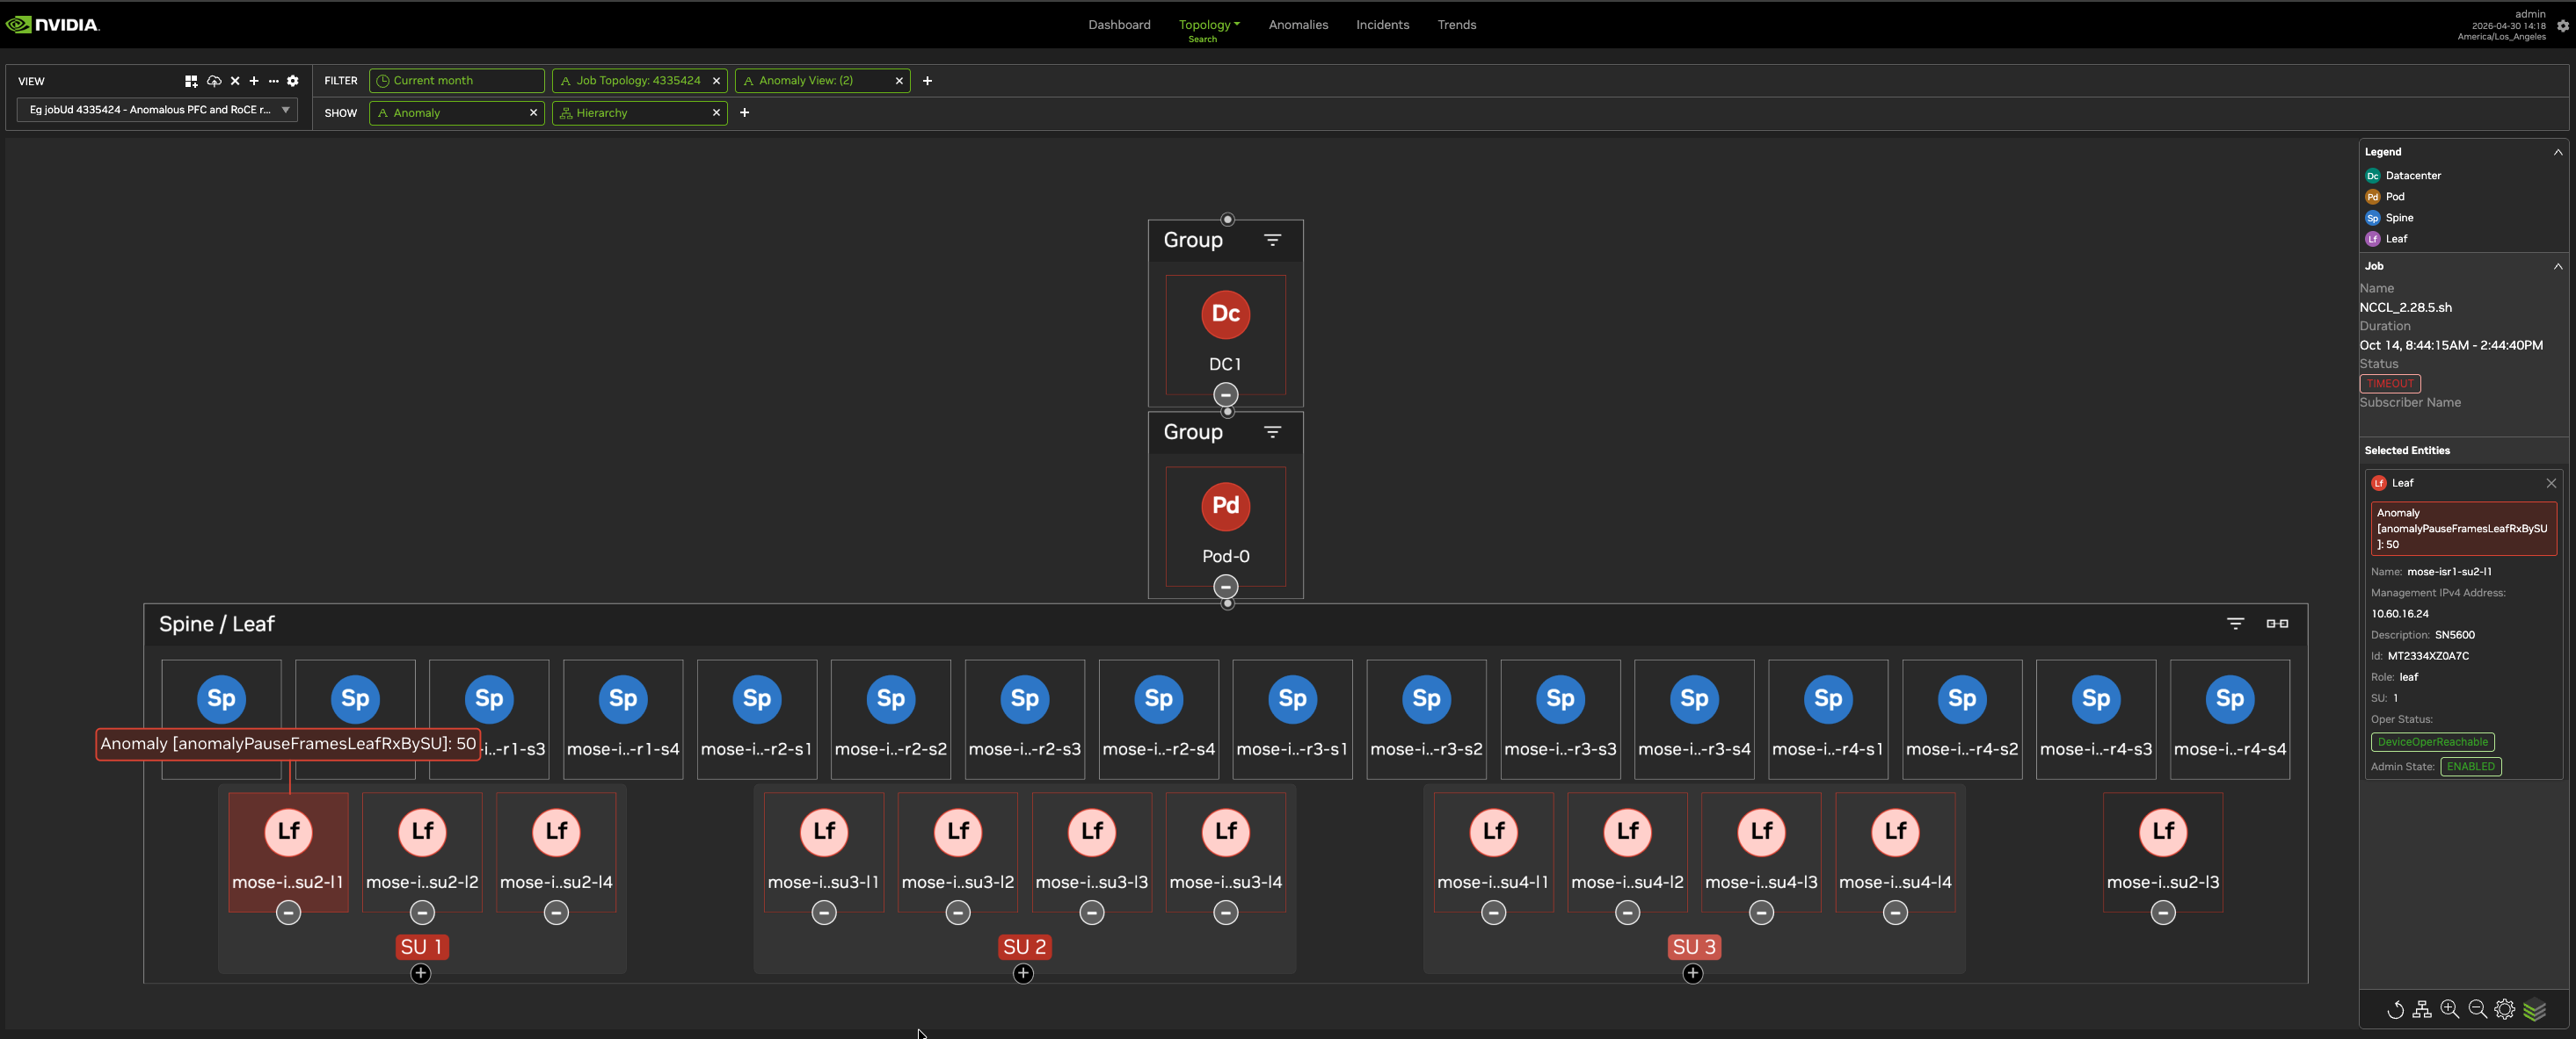Screen dimensions: 2576x1039
Task: Click the plus icon in VIEW toolbar
Action: pyautogui.click(x=254, y=81)
